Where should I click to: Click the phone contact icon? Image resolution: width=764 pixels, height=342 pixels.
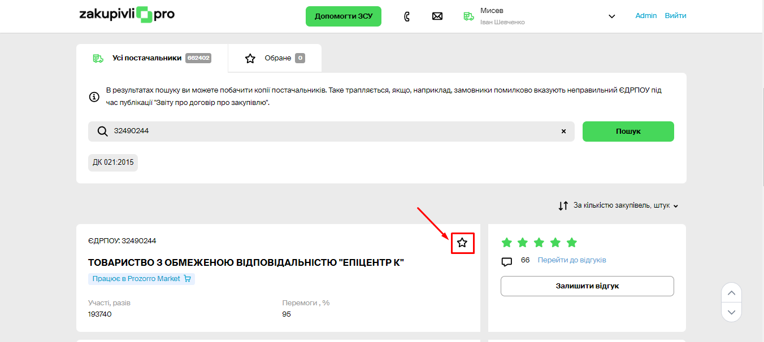pyautogui.click(x=407, y=16)
